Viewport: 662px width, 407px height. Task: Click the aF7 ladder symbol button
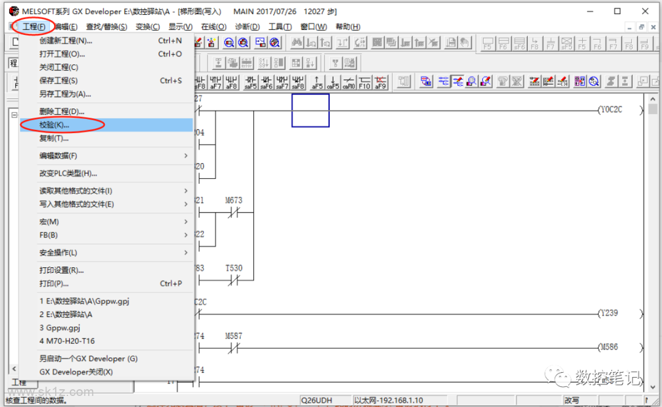pos(215,82)
